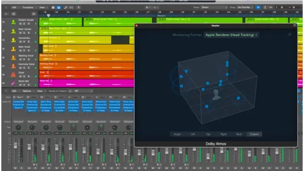Click the Chorus 1 marker in the ruler
The height and width of the screenshot is (171, 304).
coord(161,16)
